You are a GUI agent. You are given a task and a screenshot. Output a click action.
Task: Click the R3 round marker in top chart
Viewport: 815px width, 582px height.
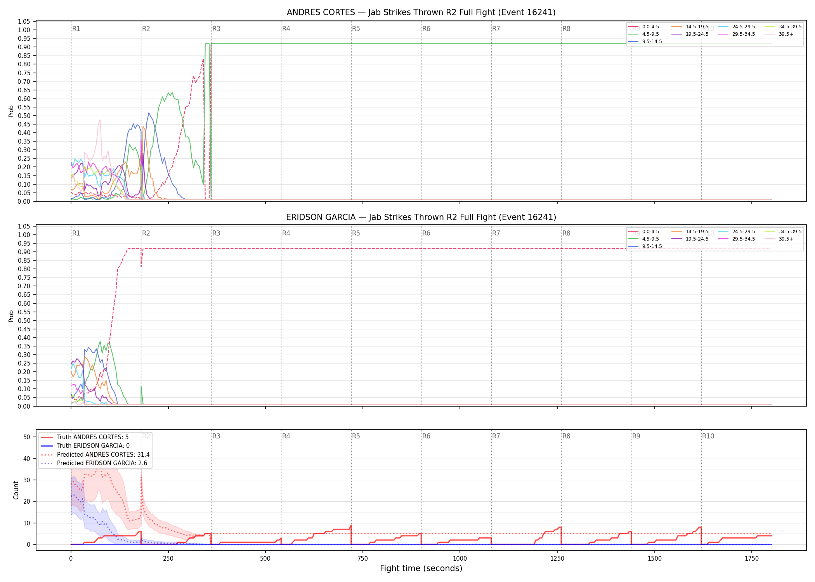tap(216, 29)
